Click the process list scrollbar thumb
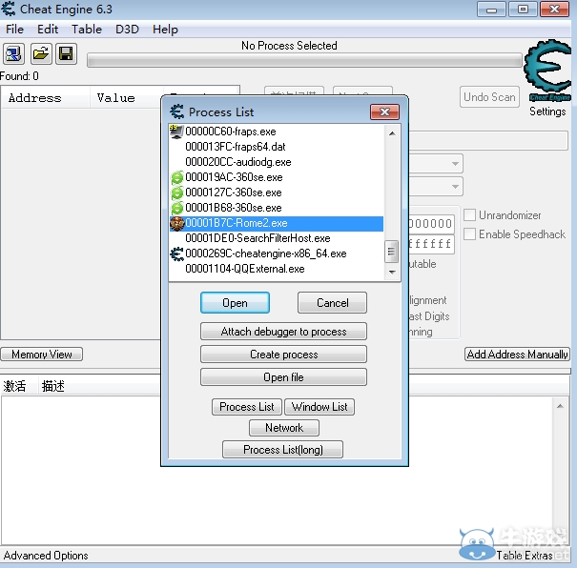 coord(392,252)
